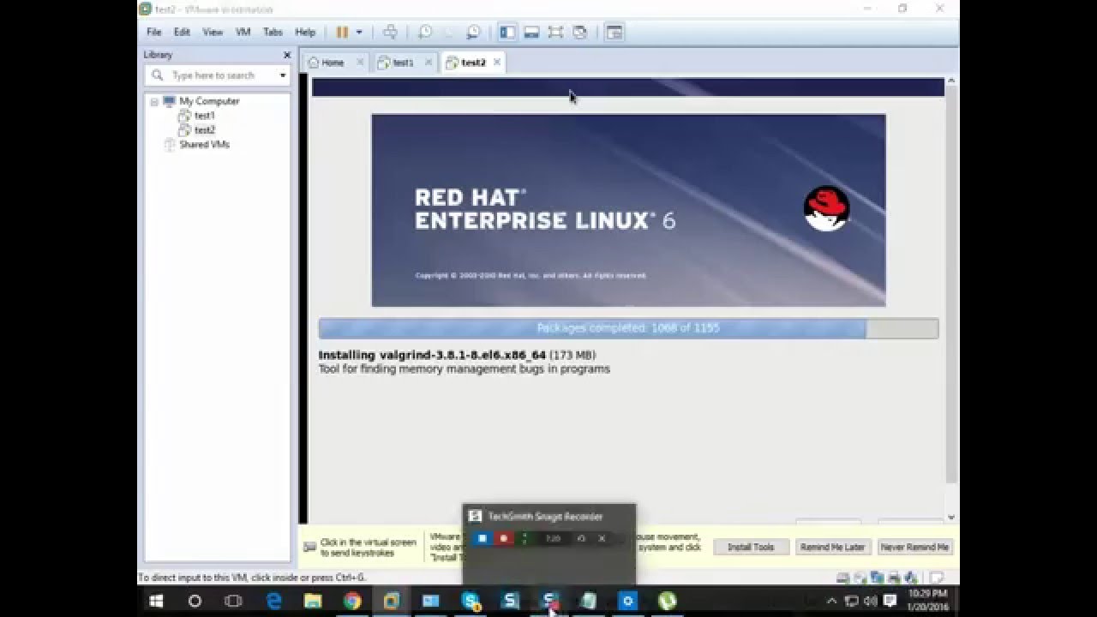The width and height of the screenshot is (1097, 617).
Task: Click the VM console vertical scrollbar
Action: pyautogui.click(x=951, y=283)
